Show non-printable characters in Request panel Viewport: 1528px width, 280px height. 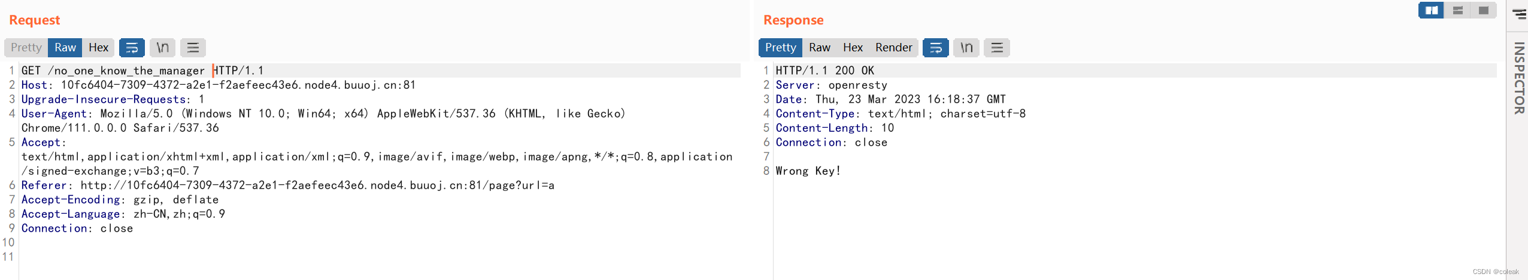coord(162,48)
